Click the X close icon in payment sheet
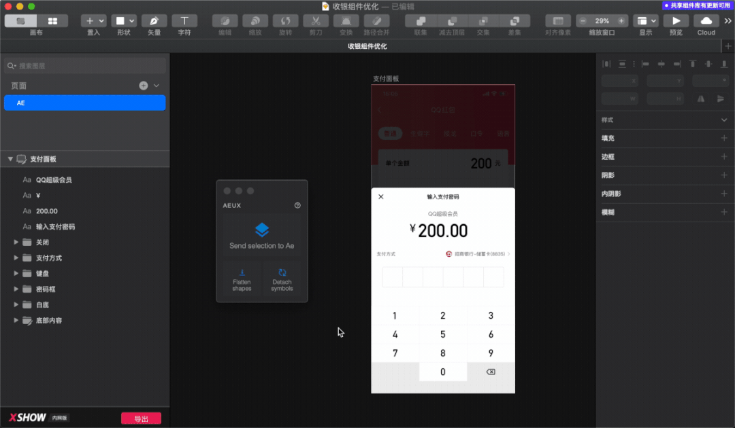This screenshot has height=428, width=735. (381, 197)
